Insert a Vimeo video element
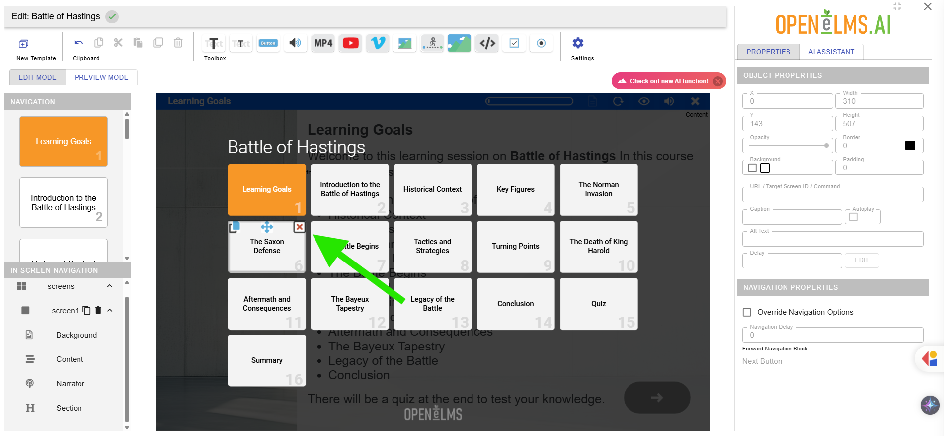Screen dimensions: 944x436 (x=378, y=43)
